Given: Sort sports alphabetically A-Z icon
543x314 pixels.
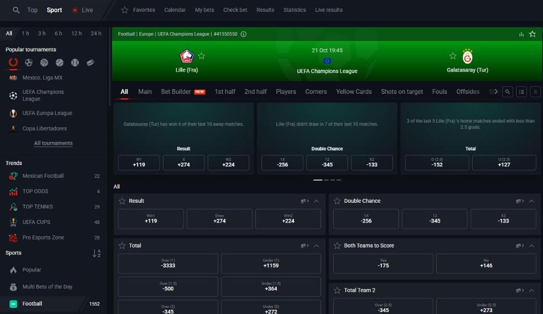Looking at the screenshot, I should point(97,253).
